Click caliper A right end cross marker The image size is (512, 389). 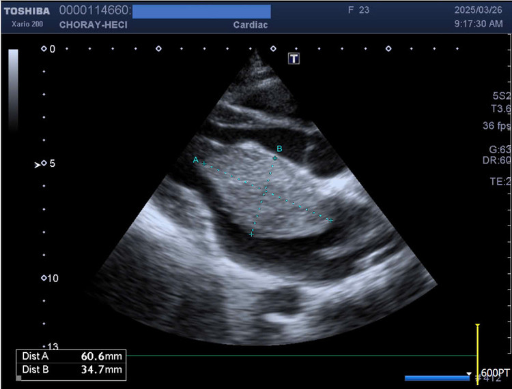330,220
